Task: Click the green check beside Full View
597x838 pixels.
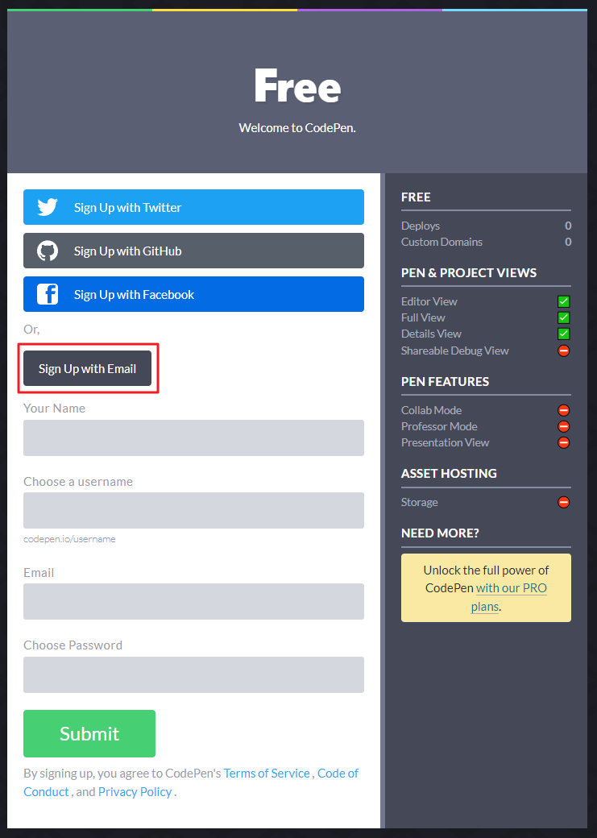Action: 563,317
